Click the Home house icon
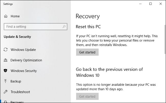Image resolution: width=166 pixels, height=103 pixels. (x=6, y=16)
